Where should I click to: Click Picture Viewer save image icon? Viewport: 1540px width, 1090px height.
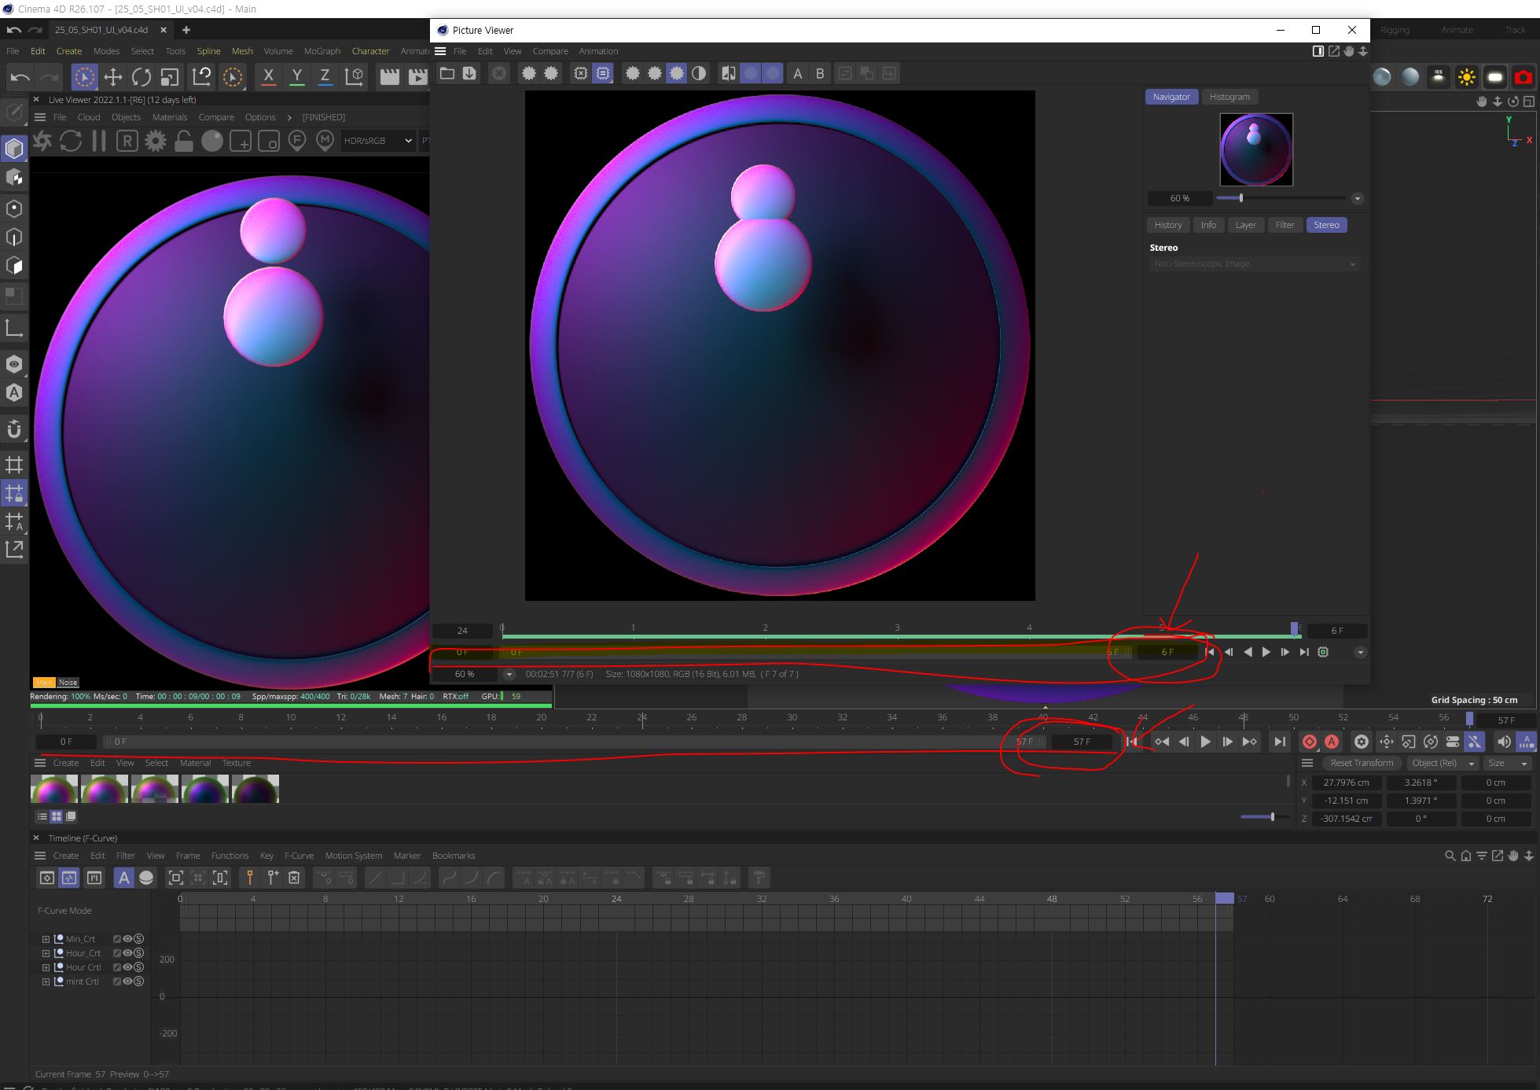point(469,73)
